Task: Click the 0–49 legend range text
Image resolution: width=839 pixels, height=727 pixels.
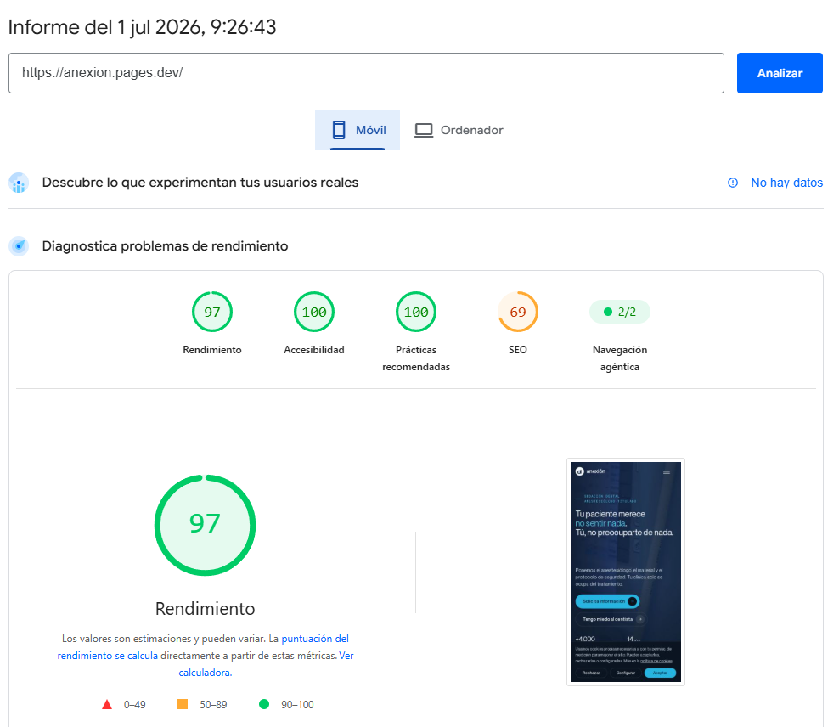Action: (134, 705)
